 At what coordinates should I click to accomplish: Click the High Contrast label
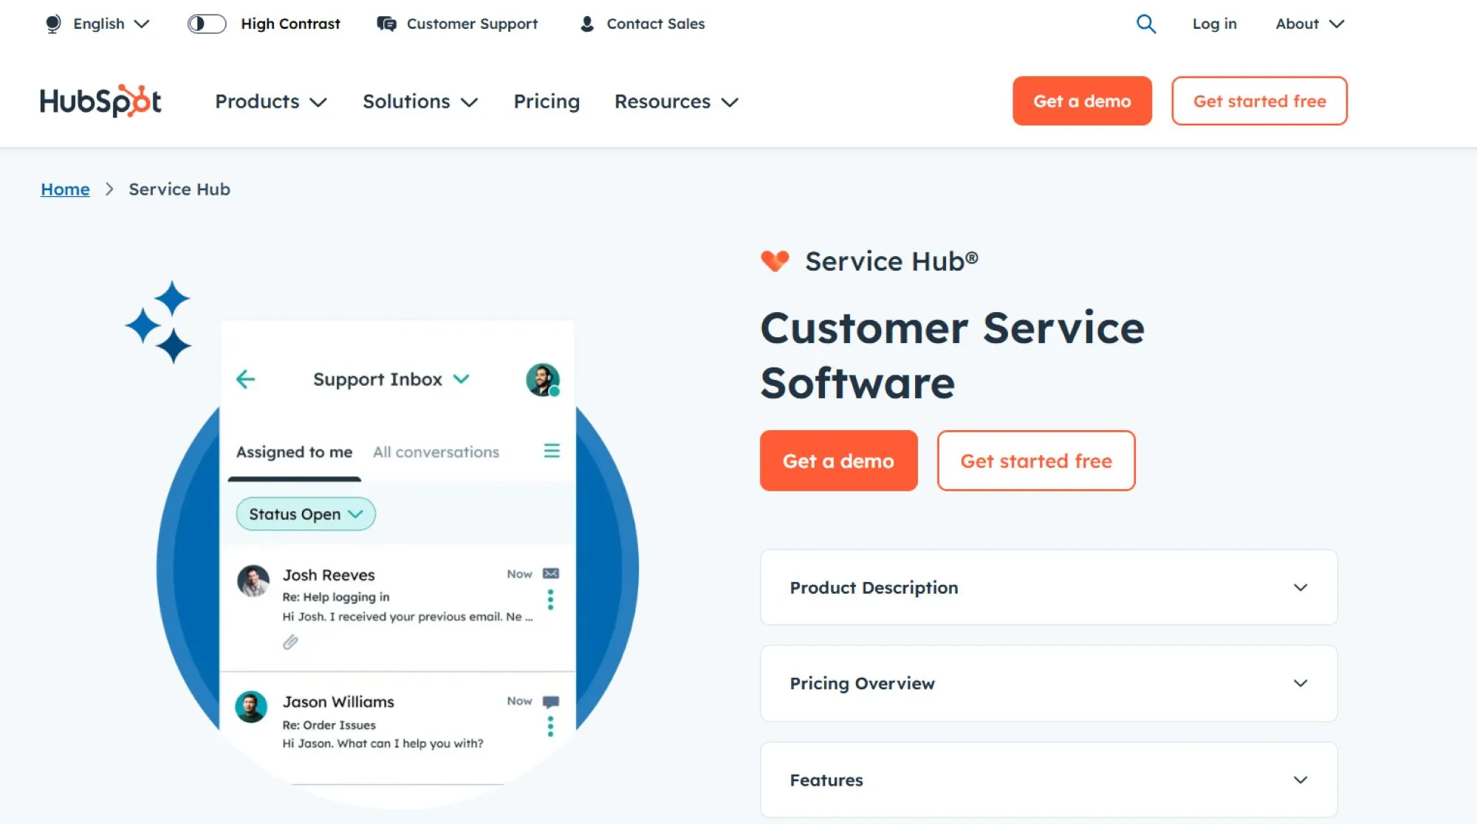click(x=290, y=24)
